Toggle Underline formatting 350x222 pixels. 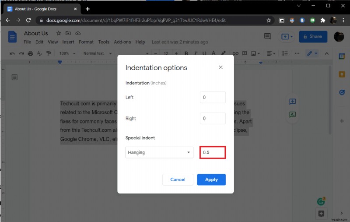tap(204, 53)
